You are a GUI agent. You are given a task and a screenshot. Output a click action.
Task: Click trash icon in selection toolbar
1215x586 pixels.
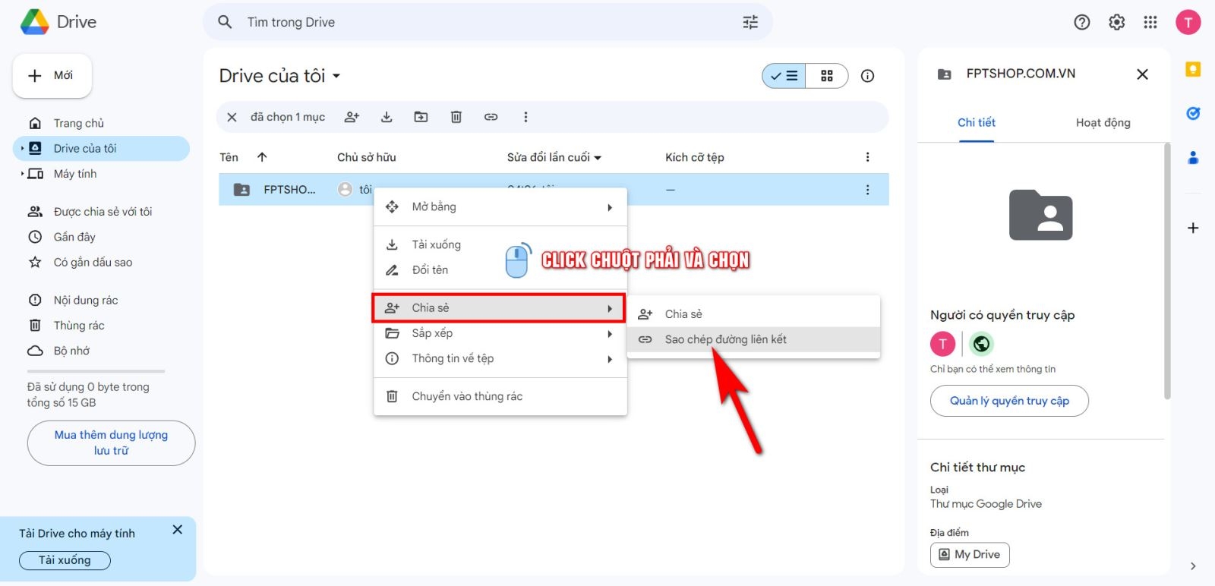coord(456,117)
